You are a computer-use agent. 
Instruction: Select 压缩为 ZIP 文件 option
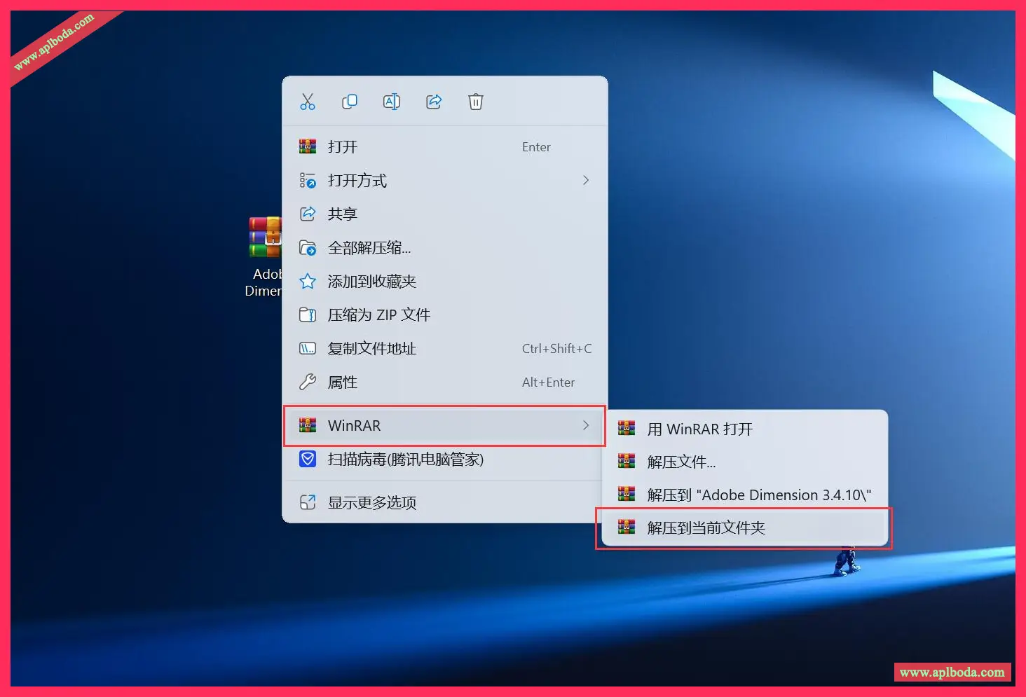pos(378,315)
